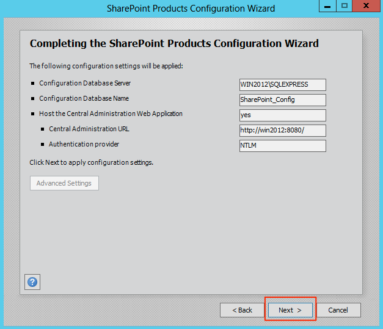This screenshot has width=383, height=329.
Task: Click the 'Central Administration URL' label
Action: point(89,129)
